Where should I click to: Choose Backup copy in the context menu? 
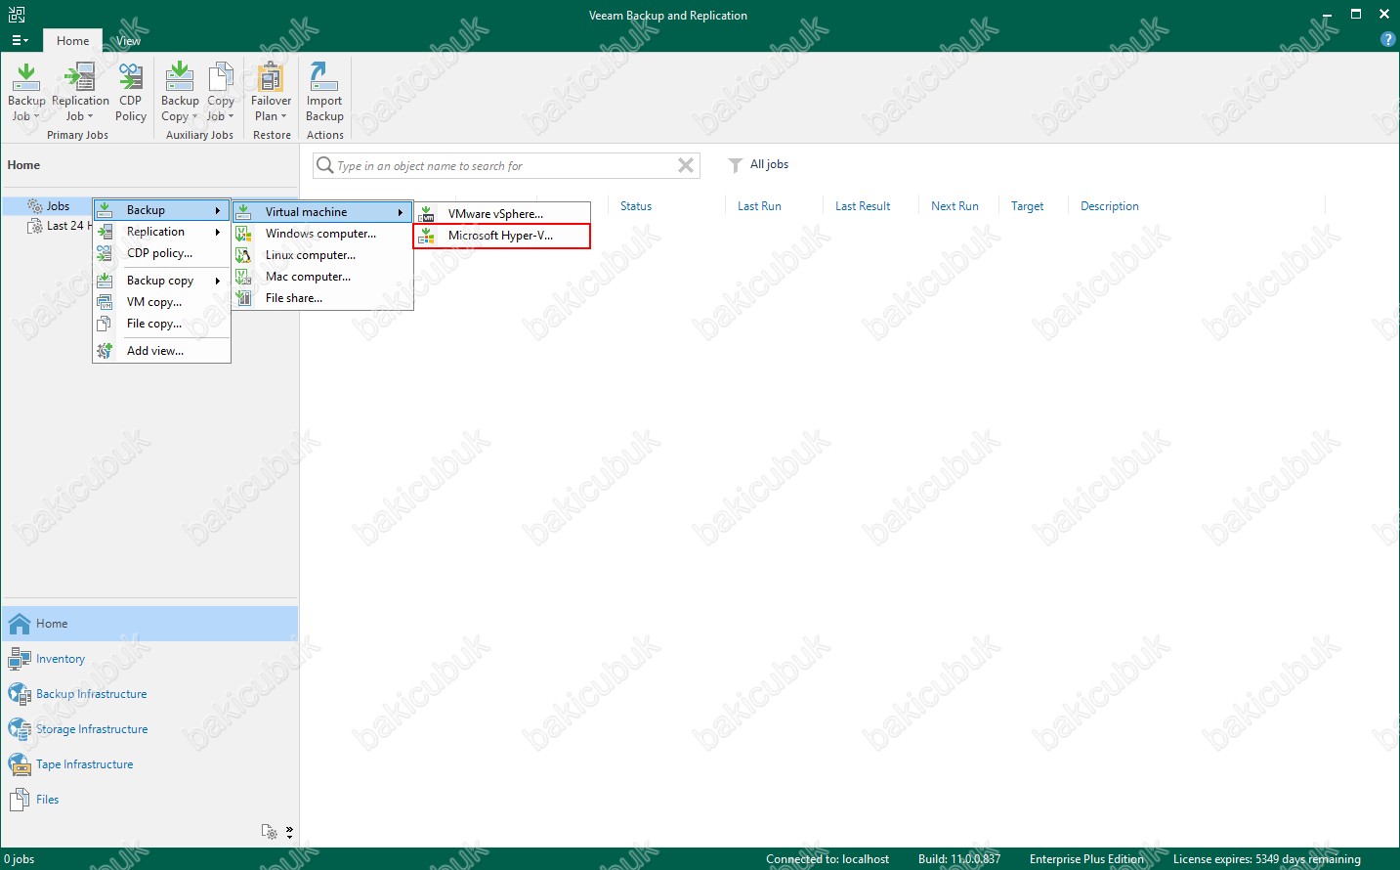pos(161,281)
